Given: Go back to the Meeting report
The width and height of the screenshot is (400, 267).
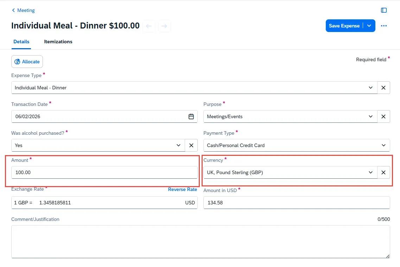Looking at the screenshot, I should tap(23, 10).
